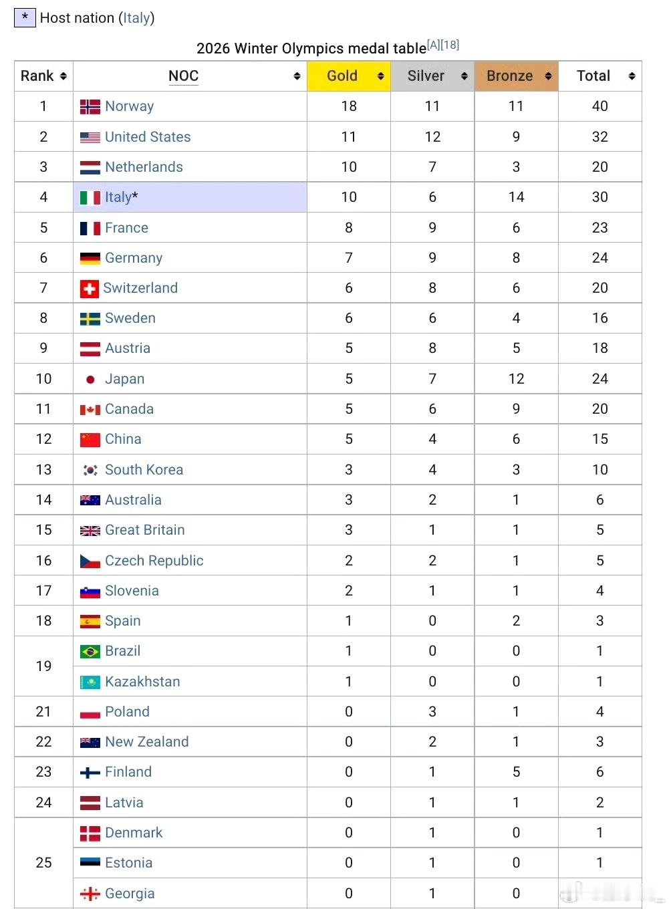Open the Czech Republic link

(154, 561)
